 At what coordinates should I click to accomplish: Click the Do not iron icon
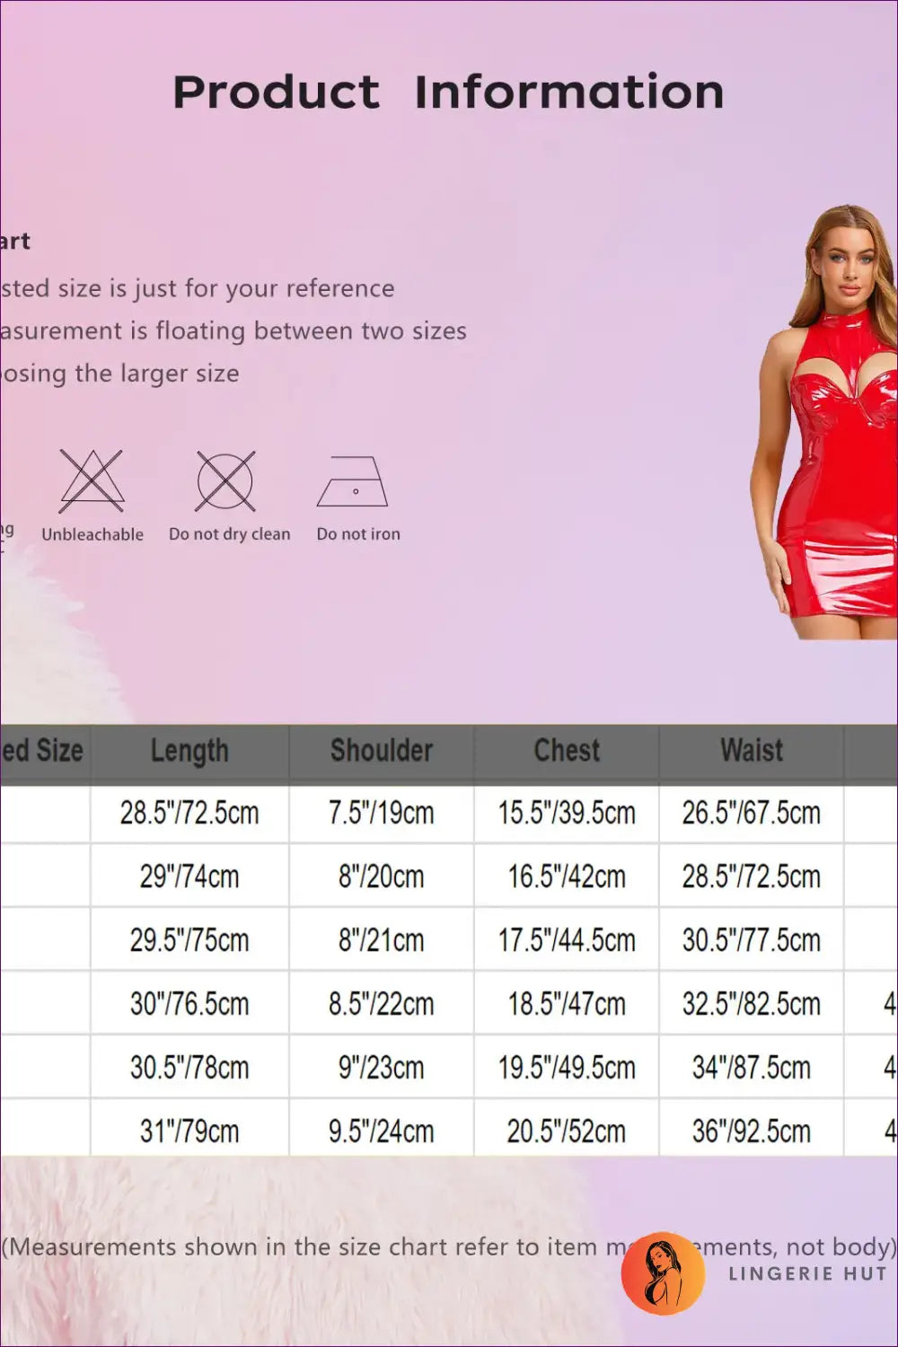(353, 481)
